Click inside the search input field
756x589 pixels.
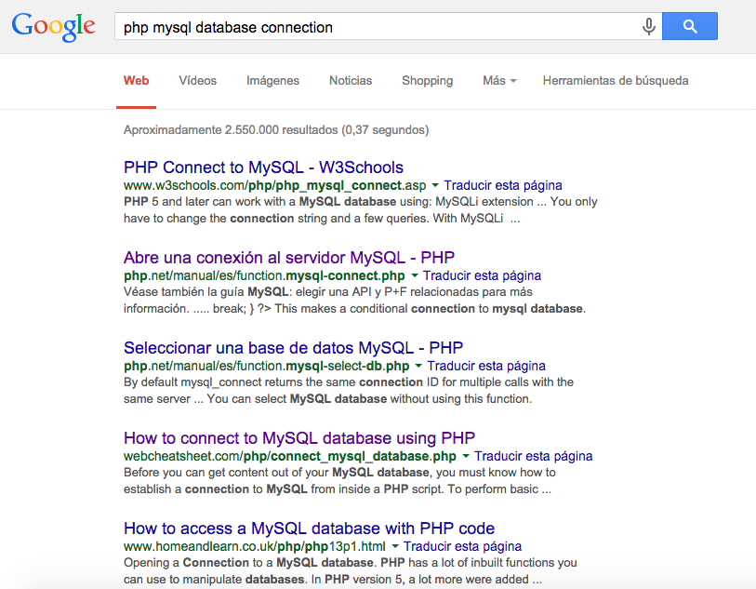point(372,26)
